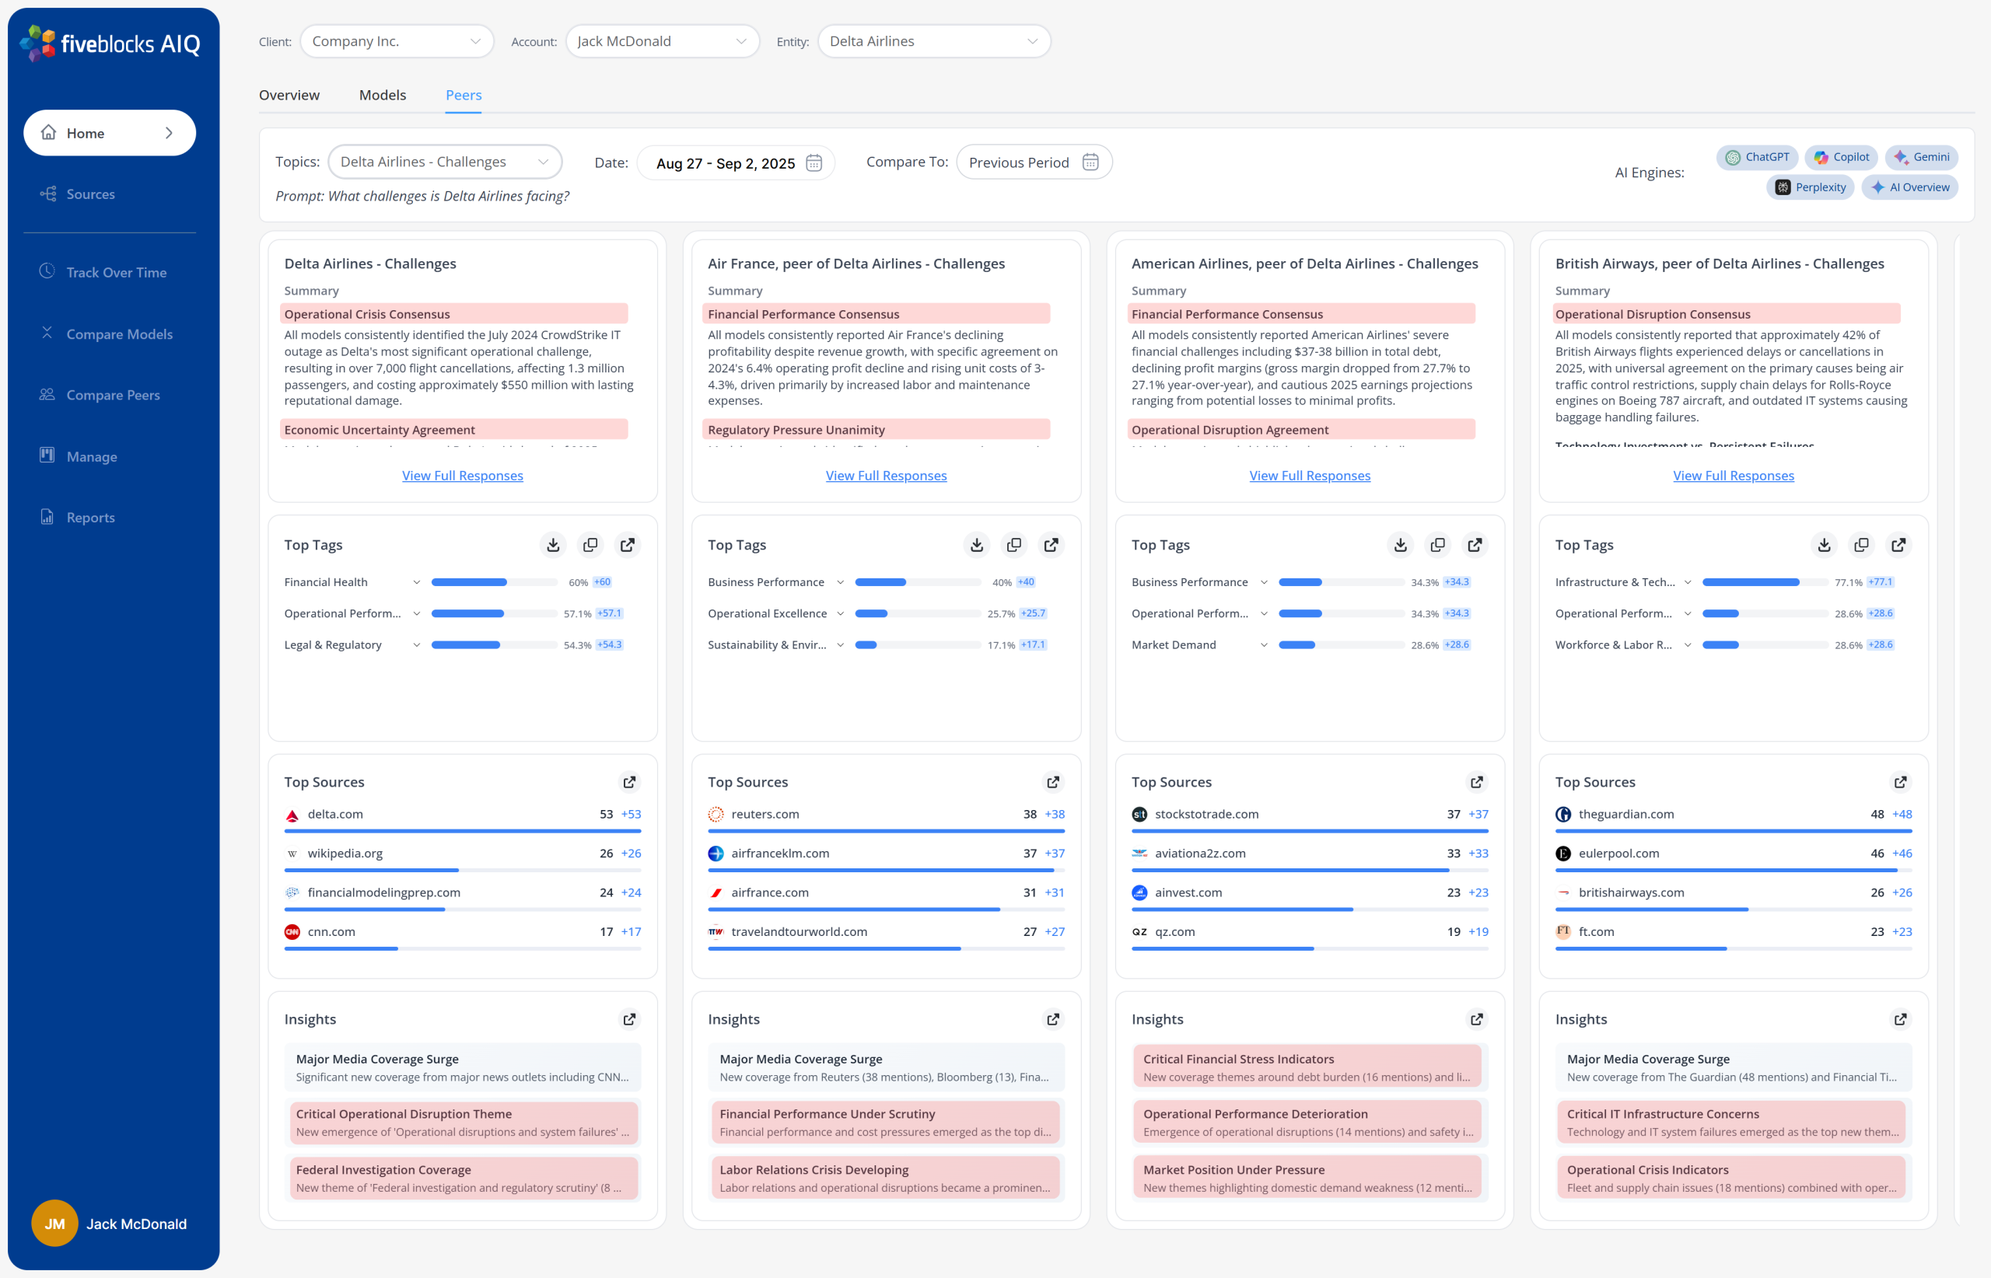Open British Airways Insights external icon

coord(1901,1019)
